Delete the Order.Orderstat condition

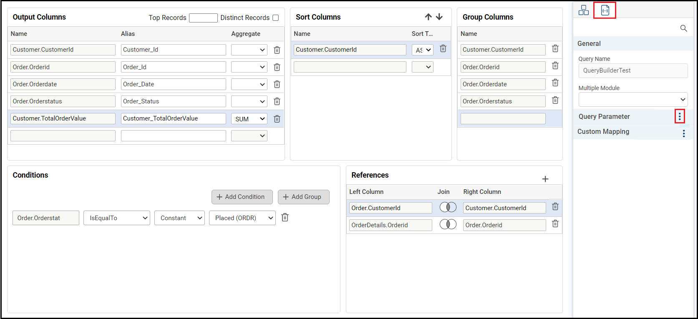click(285, 218)
